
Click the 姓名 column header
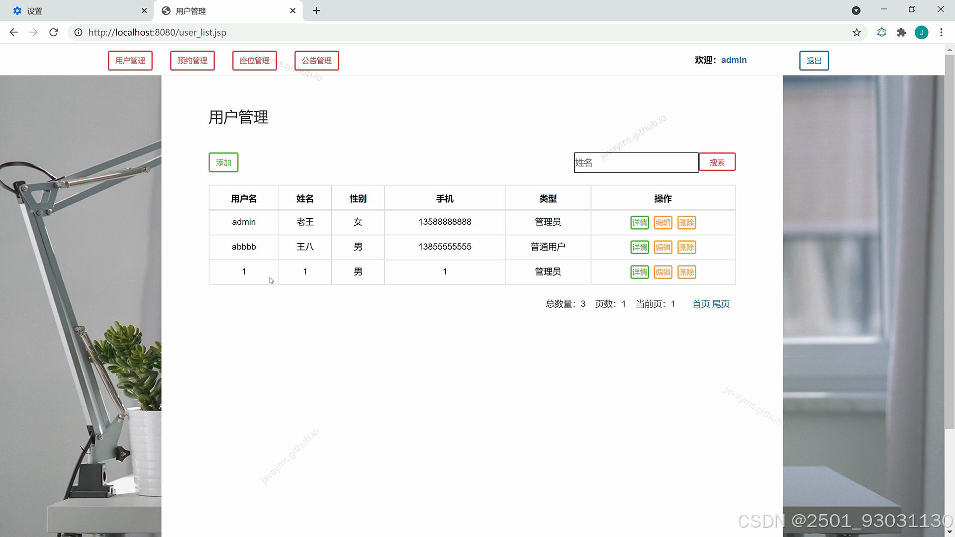(305, 198)
